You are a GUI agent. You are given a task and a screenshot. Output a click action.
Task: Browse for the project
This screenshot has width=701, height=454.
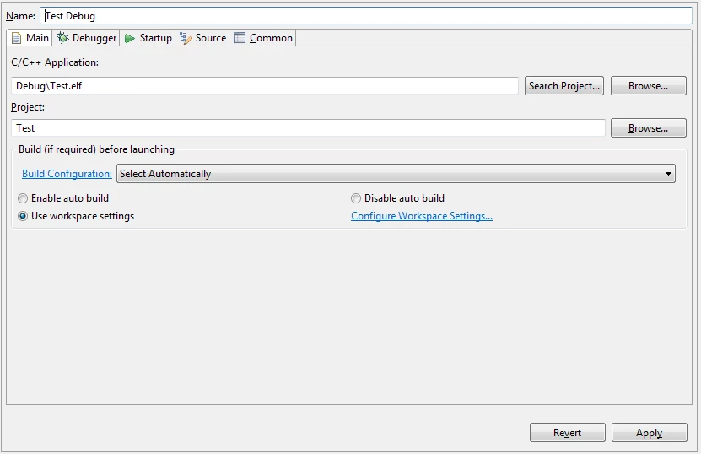(x=648, y=128)
